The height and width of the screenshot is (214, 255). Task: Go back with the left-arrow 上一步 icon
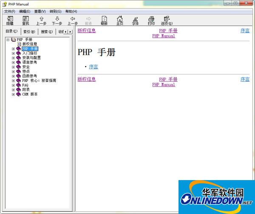click(73, 21)
